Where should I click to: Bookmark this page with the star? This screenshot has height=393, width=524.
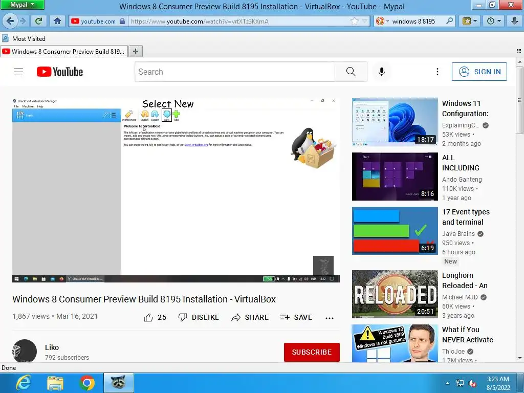pyautogui.click(x=354, y=21)
